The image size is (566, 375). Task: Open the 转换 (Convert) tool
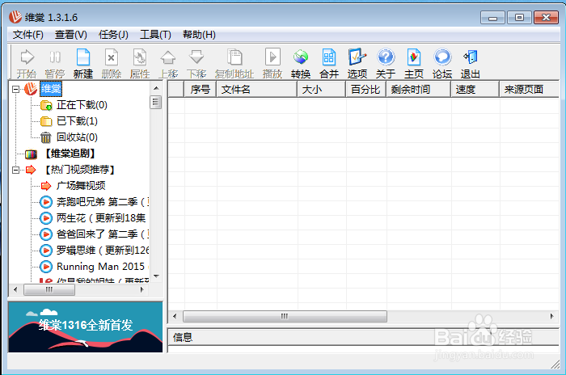click(301, 64)
